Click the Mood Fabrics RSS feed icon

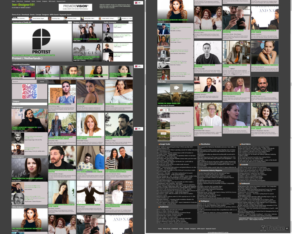240,144
